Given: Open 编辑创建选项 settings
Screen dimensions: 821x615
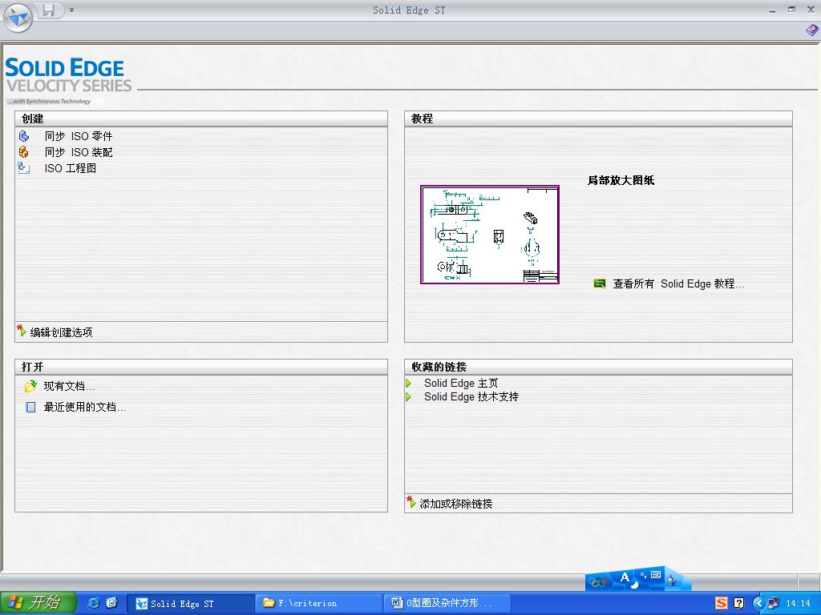Looking at the screenshot, I should pyautogui.click(x=61, y=332).
